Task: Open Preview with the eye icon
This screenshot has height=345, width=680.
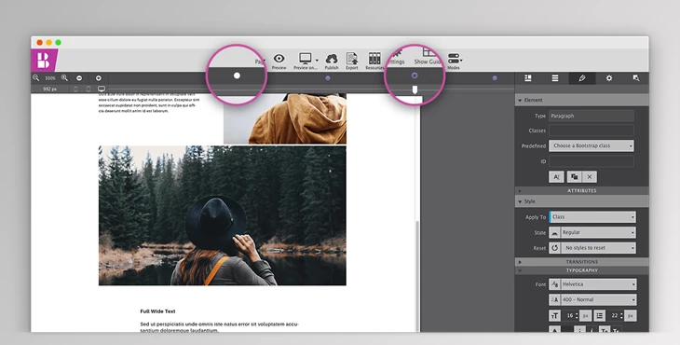Action: click(x=279, y=59)
